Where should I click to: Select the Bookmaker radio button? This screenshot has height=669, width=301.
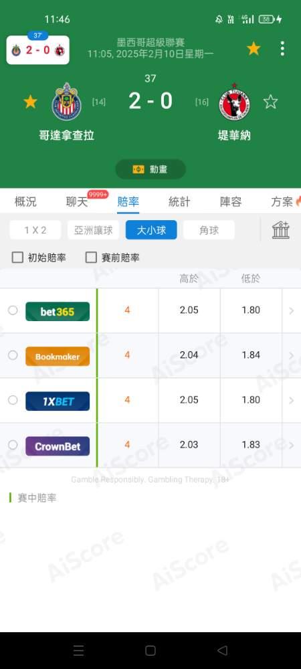(x=13, y=355)
